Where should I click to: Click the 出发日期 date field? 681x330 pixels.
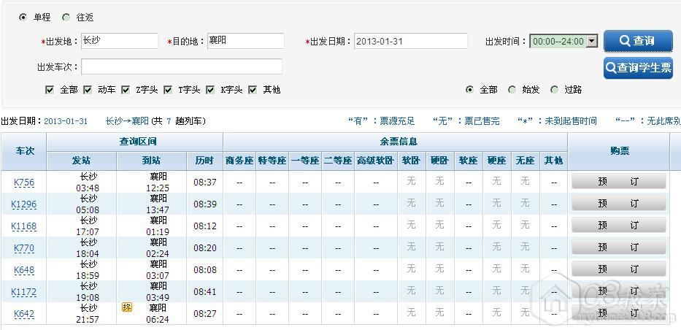[x=410, y=41]
